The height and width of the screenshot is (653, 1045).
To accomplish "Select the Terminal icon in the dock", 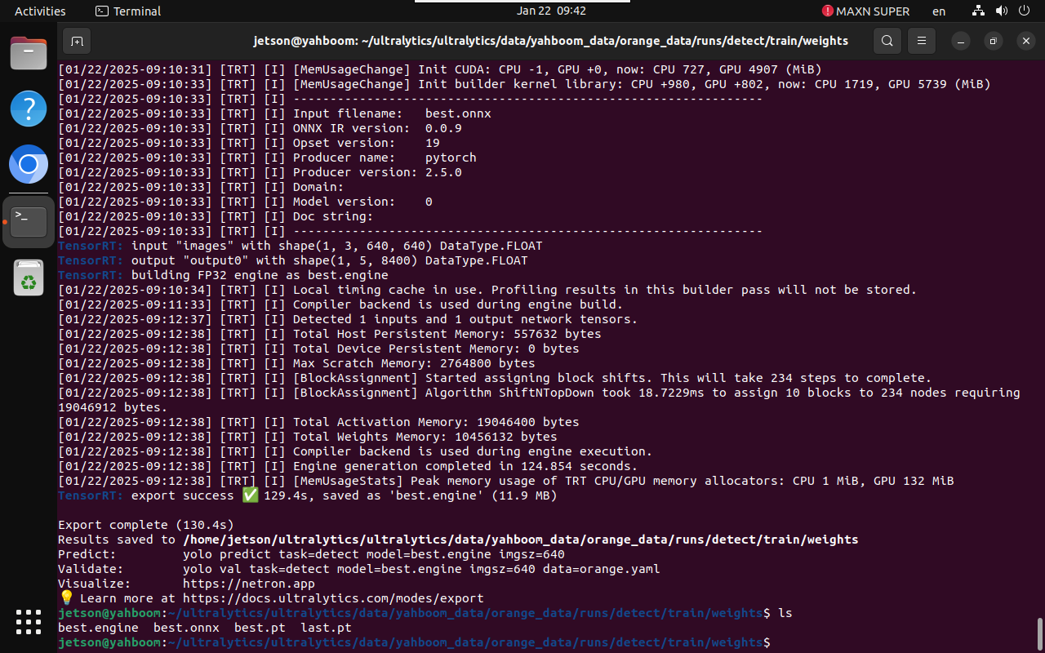I will click(29, 221).
